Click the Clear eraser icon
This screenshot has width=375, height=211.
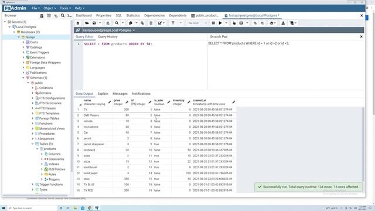pyautogui.click(x=271, y=23)
